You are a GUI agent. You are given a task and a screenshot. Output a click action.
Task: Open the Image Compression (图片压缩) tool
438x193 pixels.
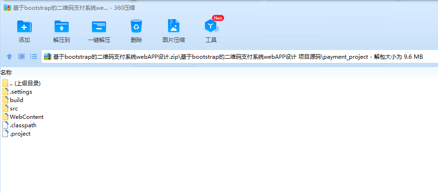(x=173, y=26)
